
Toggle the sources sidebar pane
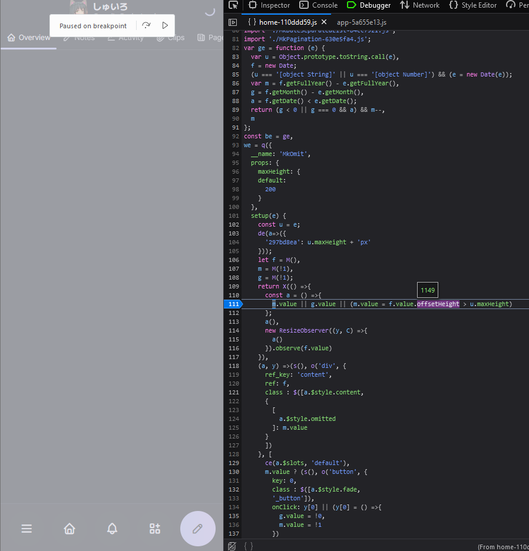tap(233, 22)
